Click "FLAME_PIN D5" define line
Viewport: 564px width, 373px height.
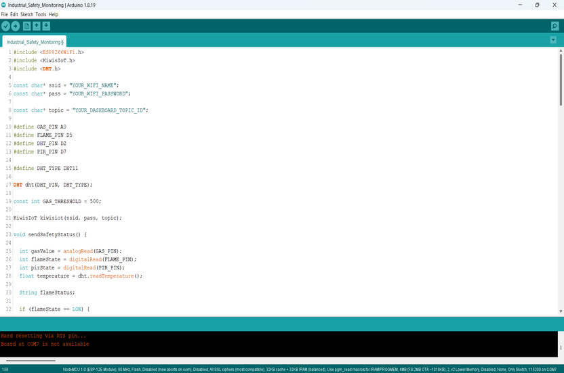(43, 135)
